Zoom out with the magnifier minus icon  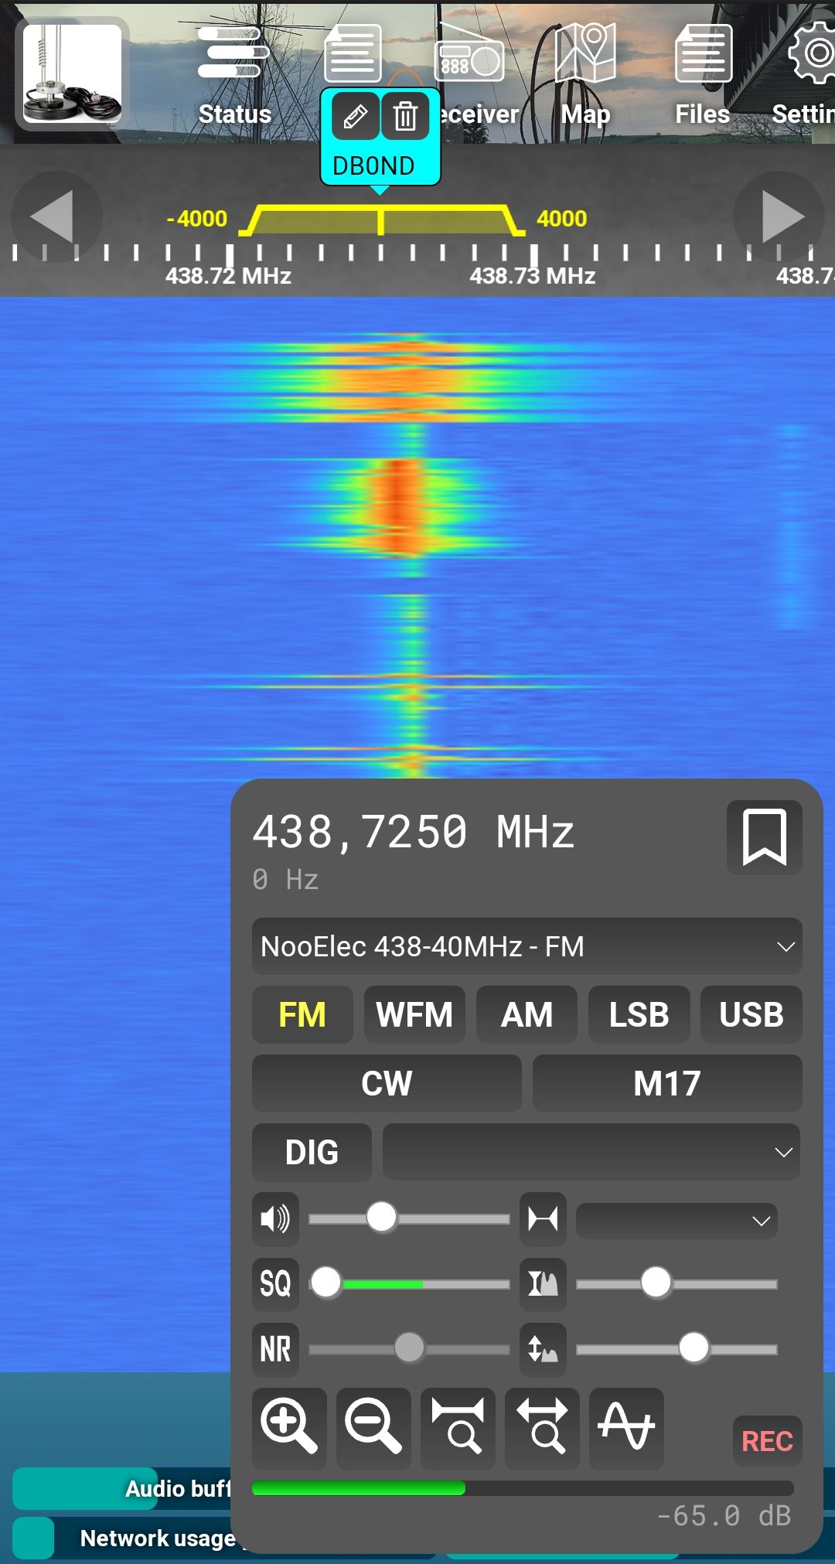[x=373, y=1427]
